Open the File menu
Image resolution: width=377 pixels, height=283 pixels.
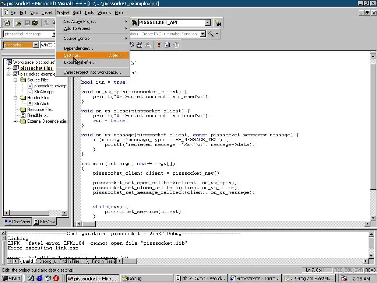[x=13, y=13]
